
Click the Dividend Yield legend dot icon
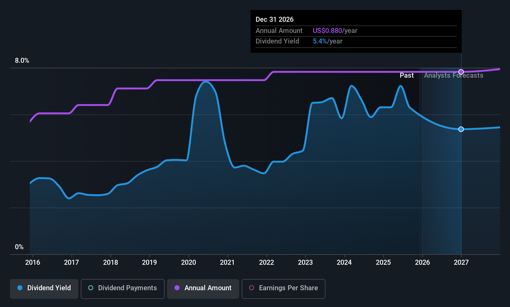[x=20, y=288]
